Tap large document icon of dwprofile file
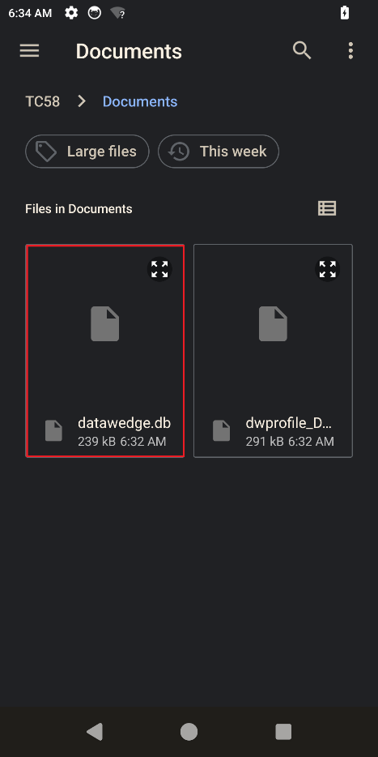The height and width of the screenshot is (757, 378). 273,324
